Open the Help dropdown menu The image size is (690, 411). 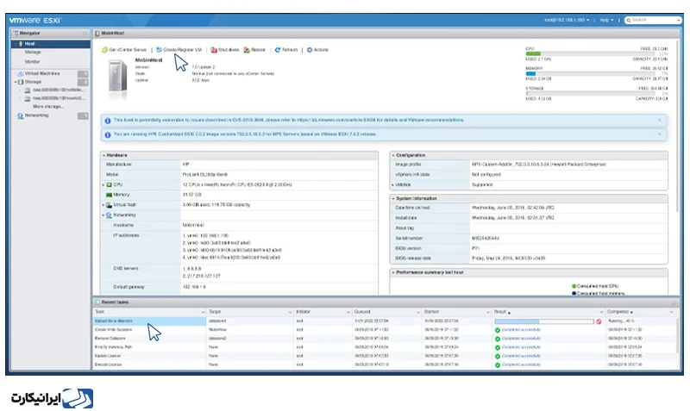pos(607,20)
